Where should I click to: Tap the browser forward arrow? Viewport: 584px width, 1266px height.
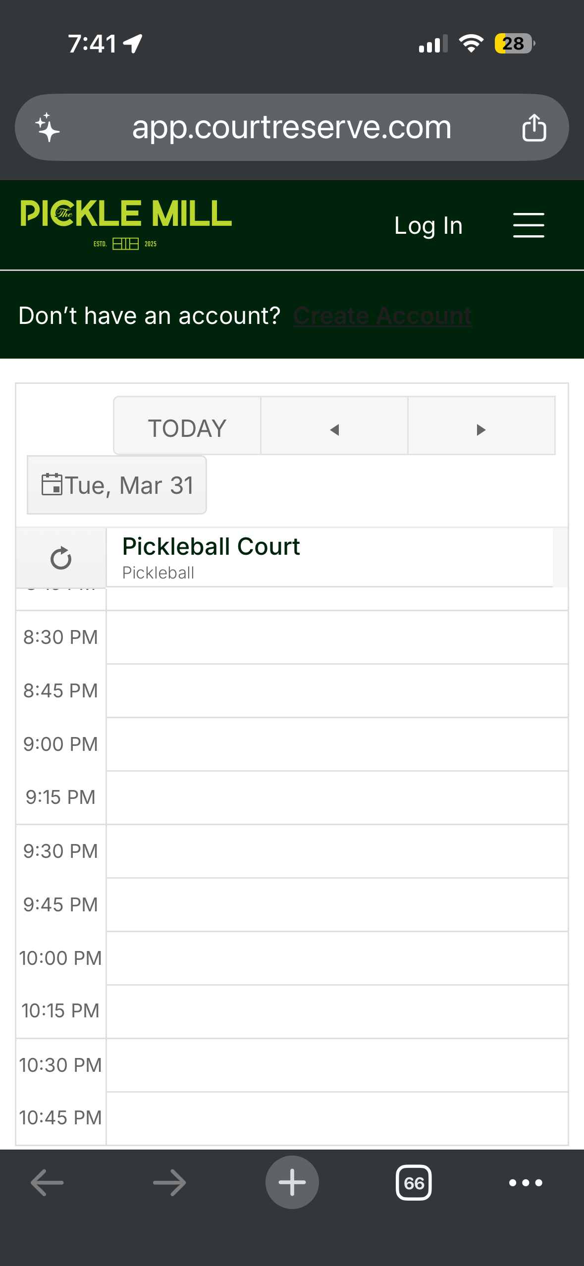click(x=169, y=1183)
